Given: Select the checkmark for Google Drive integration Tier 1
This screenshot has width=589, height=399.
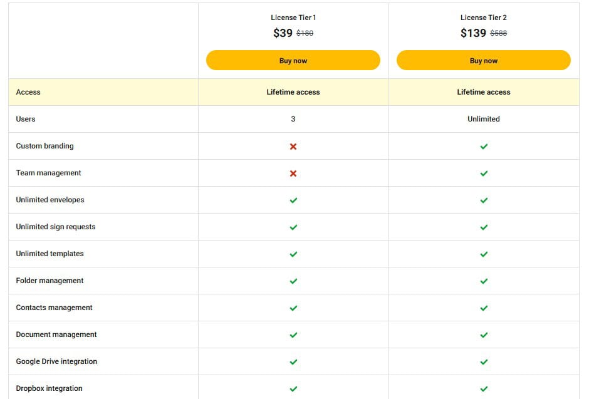Looking at the screenshot, I should [x=293, y=361].
